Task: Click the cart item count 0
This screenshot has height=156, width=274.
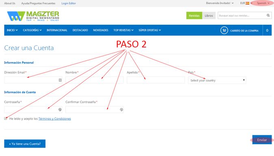Action: pyautogui.click(x=267, y=30)
